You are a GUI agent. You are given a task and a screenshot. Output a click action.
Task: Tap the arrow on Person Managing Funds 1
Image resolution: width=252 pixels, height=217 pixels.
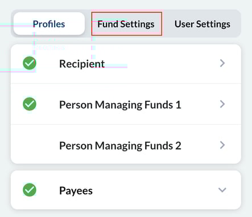coord(222,104)
